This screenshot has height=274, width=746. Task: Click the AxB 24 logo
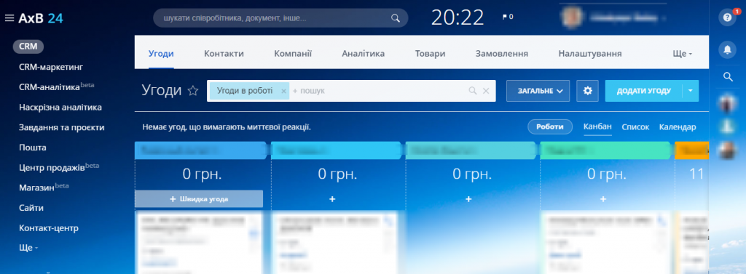click(x=41, y=18)
